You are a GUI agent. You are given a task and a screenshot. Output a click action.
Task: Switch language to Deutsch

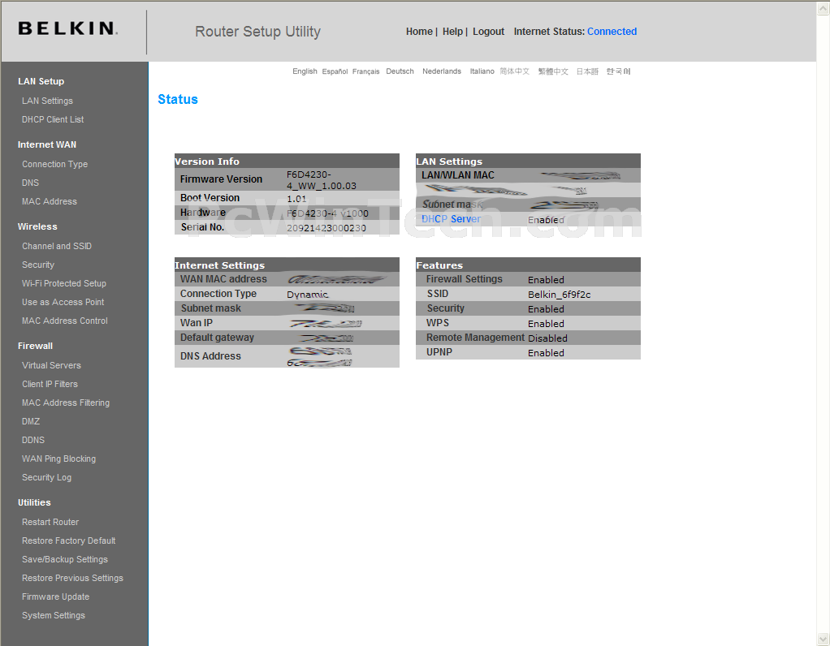(x=400, y=71)
